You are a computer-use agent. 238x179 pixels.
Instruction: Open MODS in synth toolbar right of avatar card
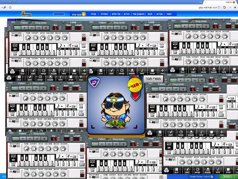181,133
